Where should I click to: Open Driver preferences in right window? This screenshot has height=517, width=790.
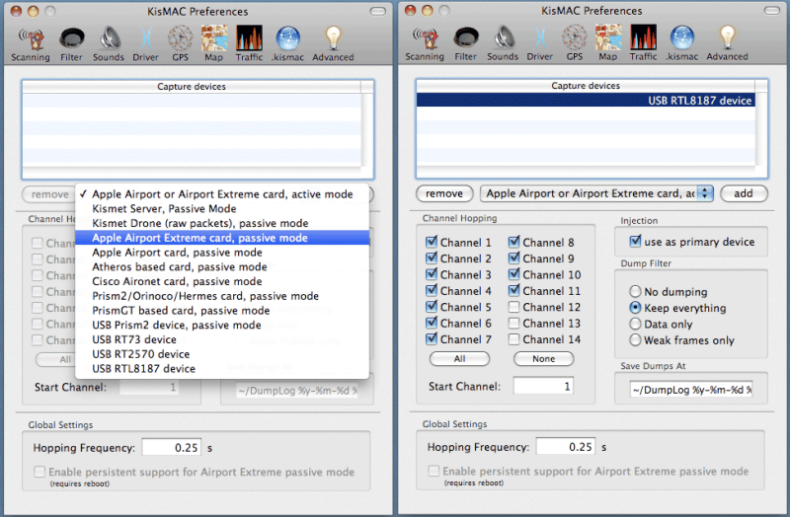[539, 43]
